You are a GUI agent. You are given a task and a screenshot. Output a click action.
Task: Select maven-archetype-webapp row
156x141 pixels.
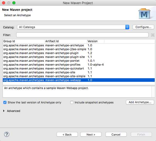79,80
